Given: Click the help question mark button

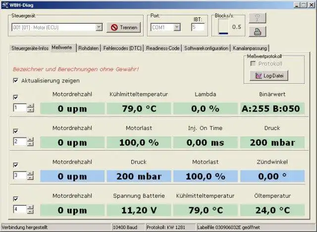Looking at the screenshot, I should (258, 18).
